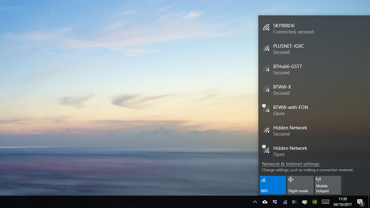Viewport: 370px width, 208px height.
Task: Click the open Hidden Network shield icon
Action: (266, 149)
